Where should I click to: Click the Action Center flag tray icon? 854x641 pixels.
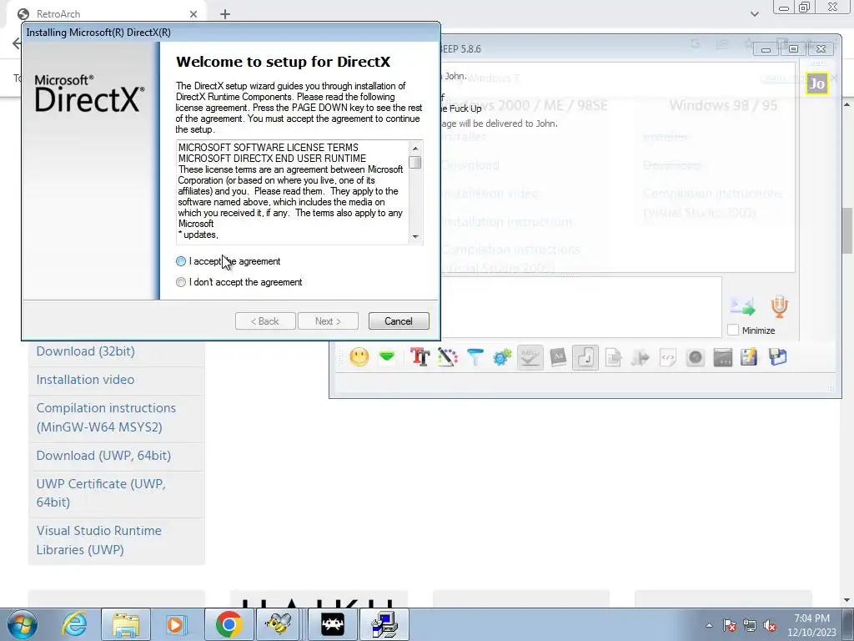click(730, 625)
